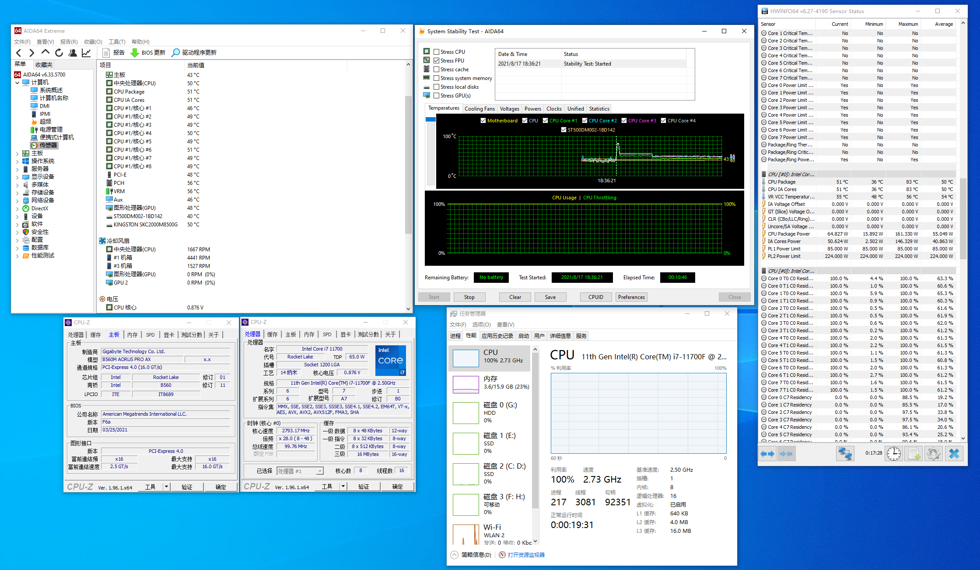980x570 pixels.
Task: Open CPU-Z processor selection dropdown
Action: [320, 471]
